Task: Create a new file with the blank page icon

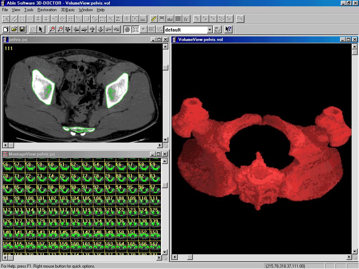Action: click(6, 29)
